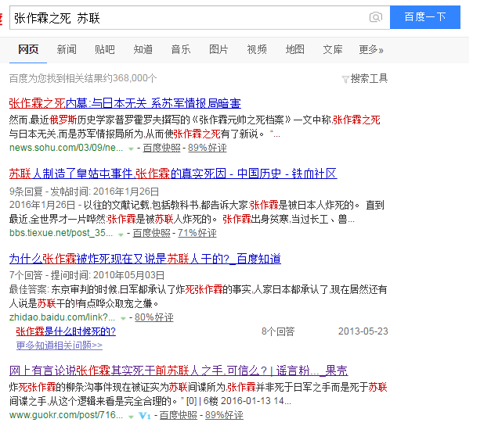Open the 贴吧 tab
This screenshot has width=491, height=426.
[x=105, y=49]
